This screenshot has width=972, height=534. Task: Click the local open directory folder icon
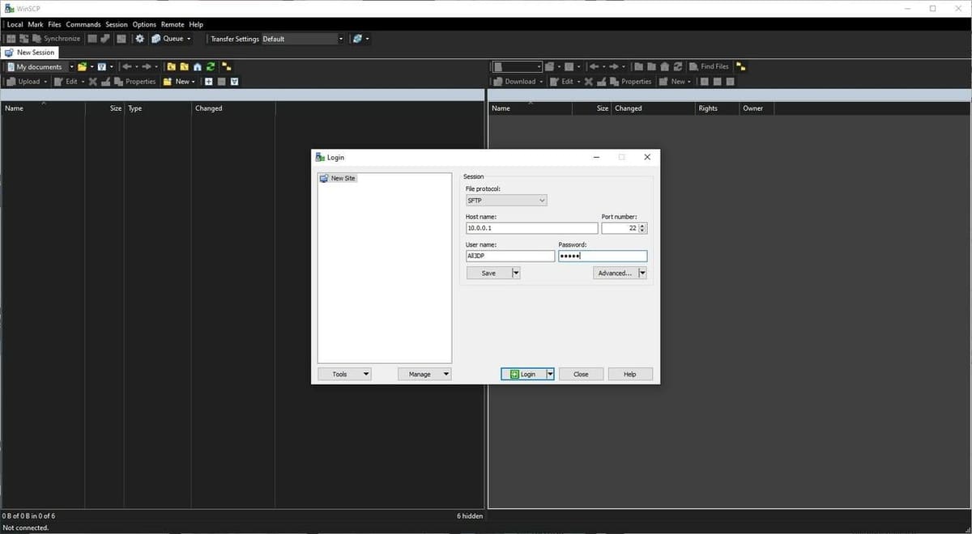click(82, 66)
